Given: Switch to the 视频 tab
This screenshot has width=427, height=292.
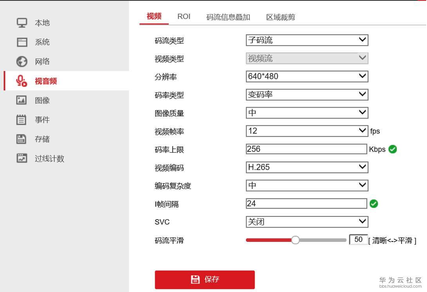Looking at the screenshot, I should tap(154, 16).
